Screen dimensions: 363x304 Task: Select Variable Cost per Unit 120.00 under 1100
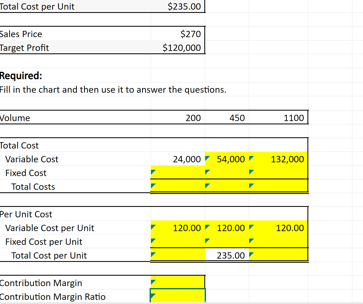279,228
